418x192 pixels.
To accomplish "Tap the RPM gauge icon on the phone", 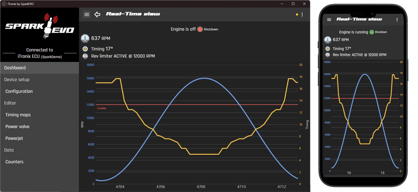I will 328,40.
